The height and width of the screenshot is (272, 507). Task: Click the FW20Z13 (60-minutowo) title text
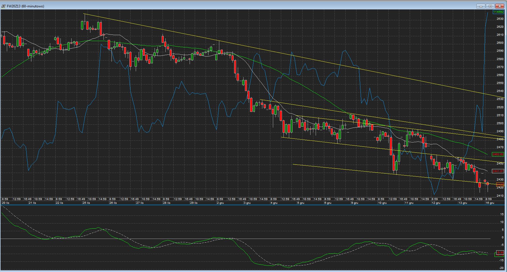click(26, 6)
